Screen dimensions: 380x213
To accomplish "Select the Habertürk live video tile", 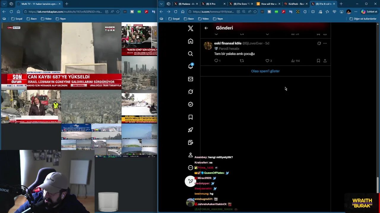I will (x=61, y=56).
